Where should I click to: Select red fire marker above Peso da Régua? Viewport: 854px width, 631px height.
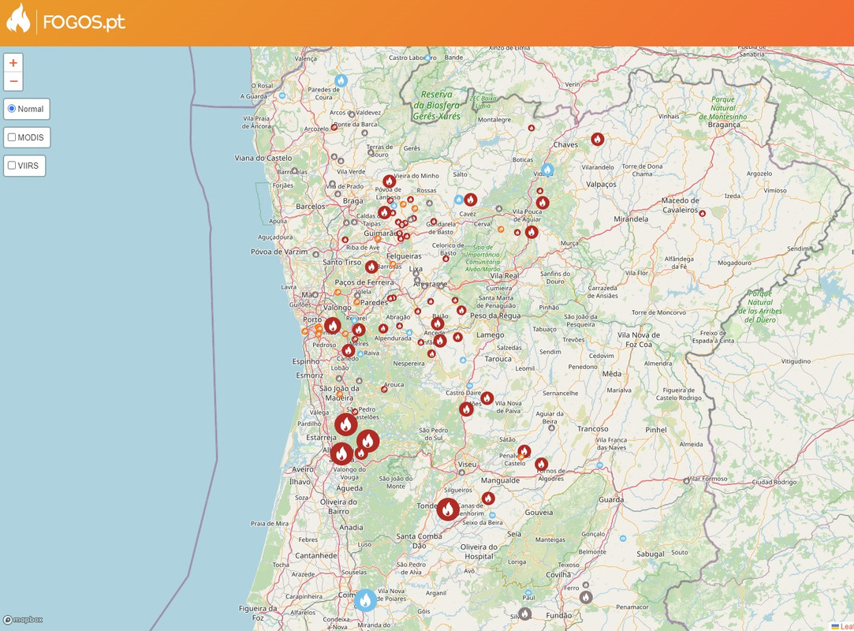click(461, 310)
